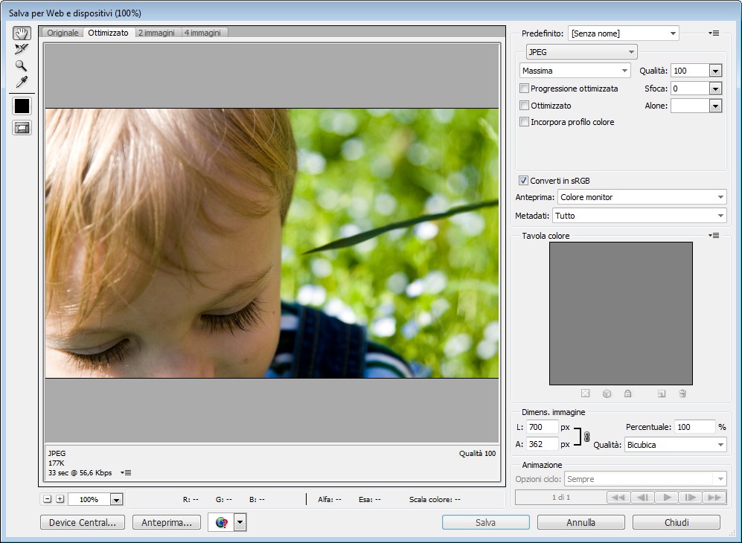The height and width of the screenshot is (543, 742).
Task: Click the black eyedropper color swatch
Action: (x=22, y=106)
